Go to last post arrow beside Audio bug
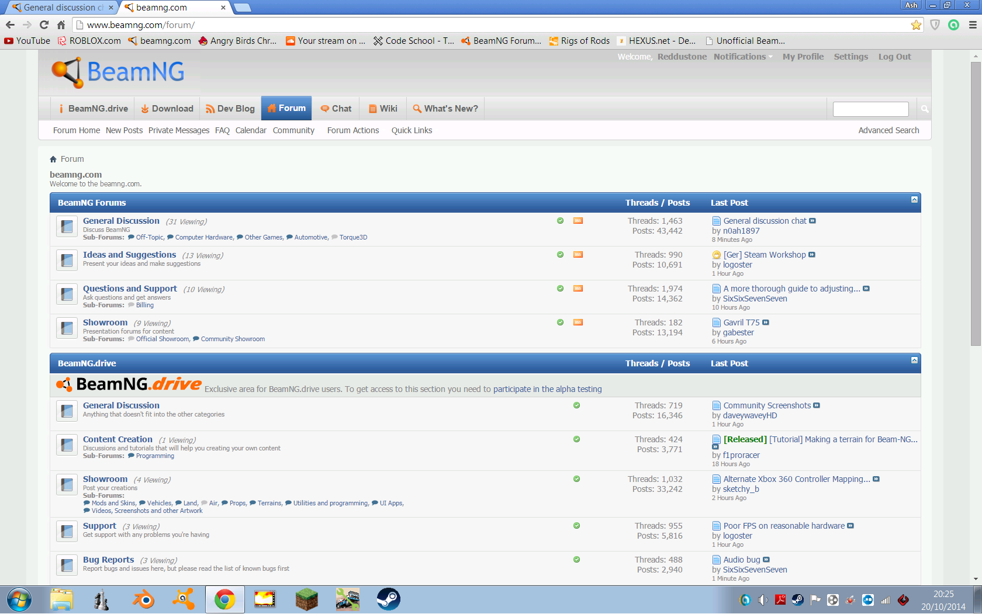This screenshot has width=982, height=614. pyautogui.click(x=766, y=560)
